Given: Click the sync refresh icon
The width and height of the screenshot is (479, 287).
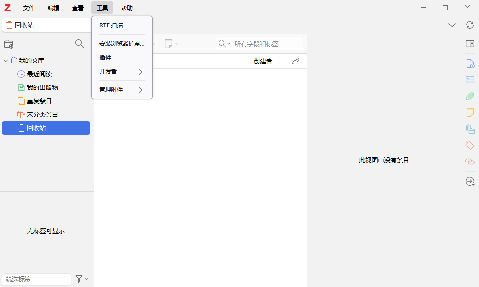Looking at the screenshot, I should [x=470, y=25].
